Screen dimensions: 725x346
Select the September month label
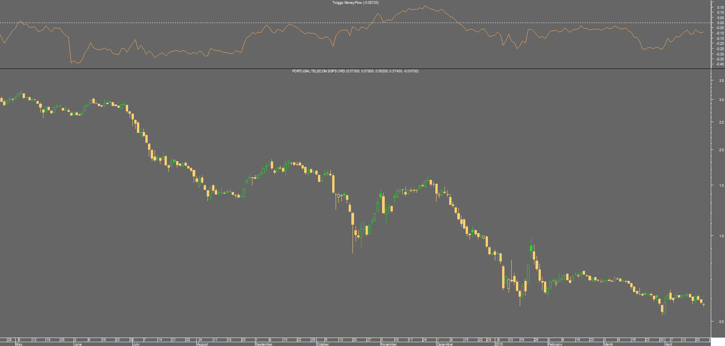click(264, 344)
